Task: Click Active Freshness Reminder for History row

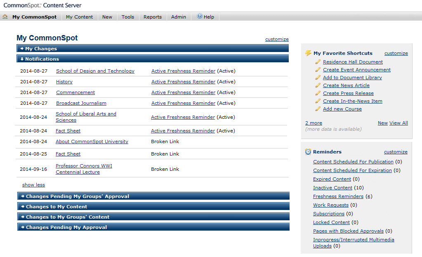Action: click(183, 82)
